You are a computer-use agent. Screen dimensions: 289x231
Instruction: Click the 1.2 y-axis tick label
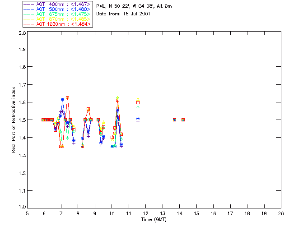22,173
